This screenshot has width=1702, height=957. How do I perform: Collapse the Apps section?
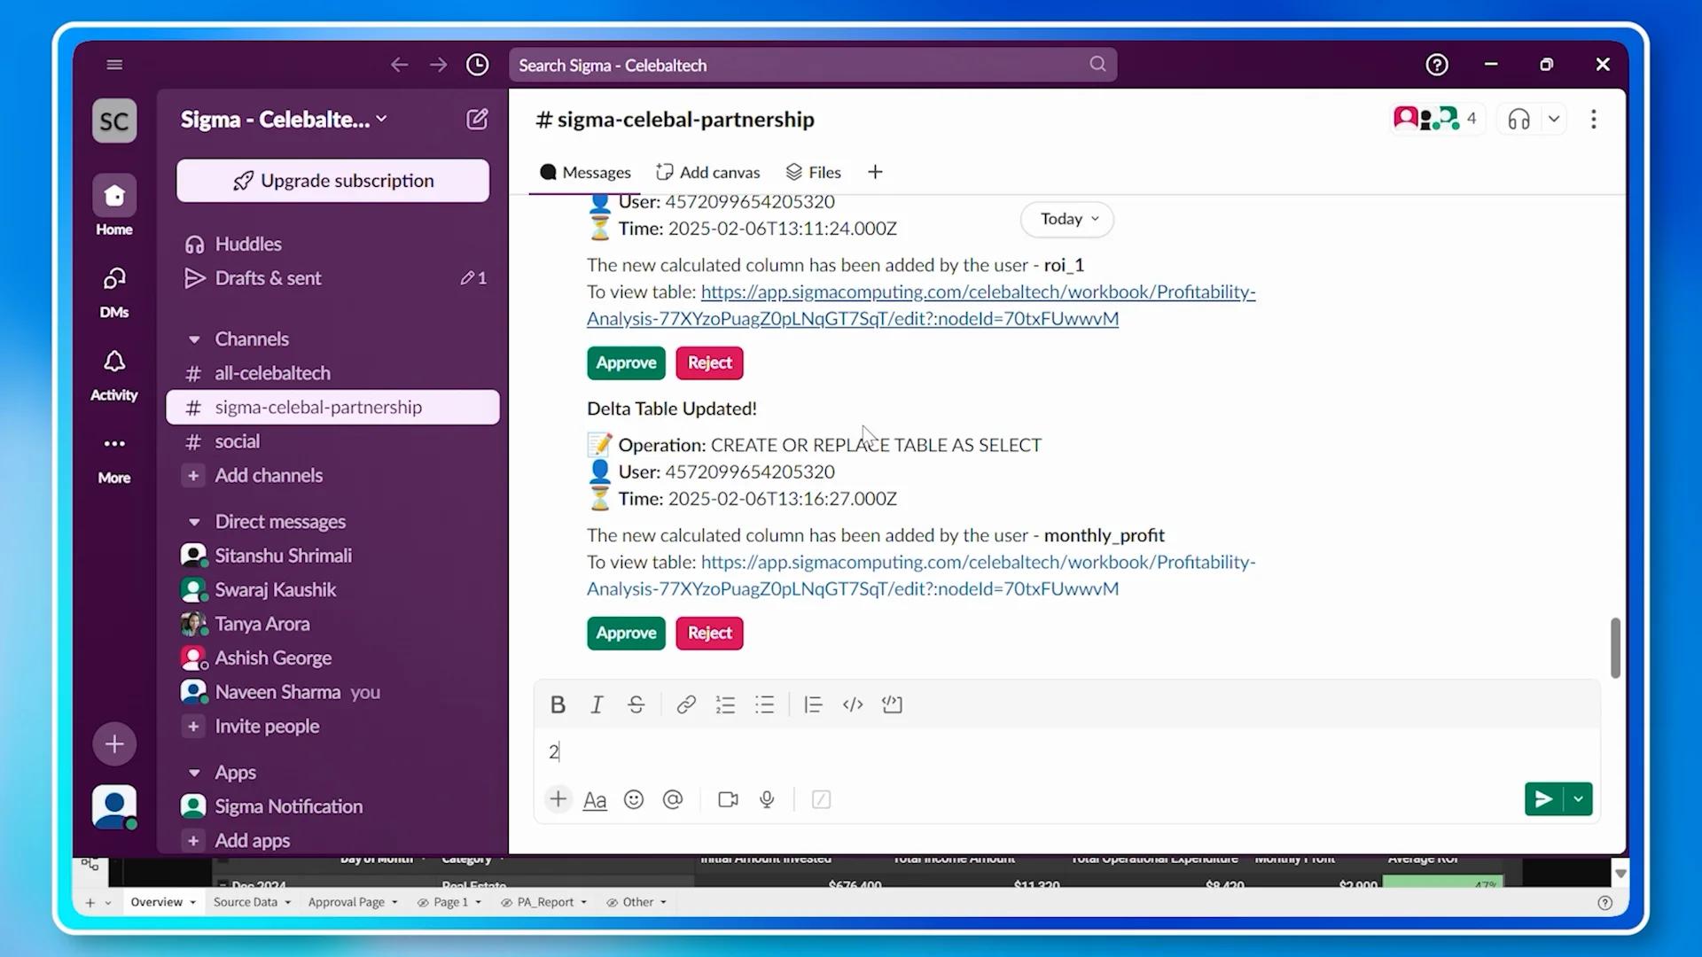(194, 773)
